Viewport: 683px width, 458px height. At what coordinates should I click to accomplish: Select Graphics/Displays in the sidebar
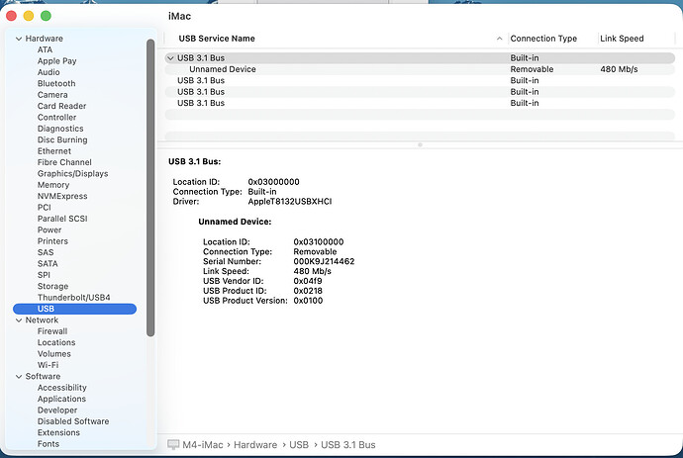pos(72,173)
